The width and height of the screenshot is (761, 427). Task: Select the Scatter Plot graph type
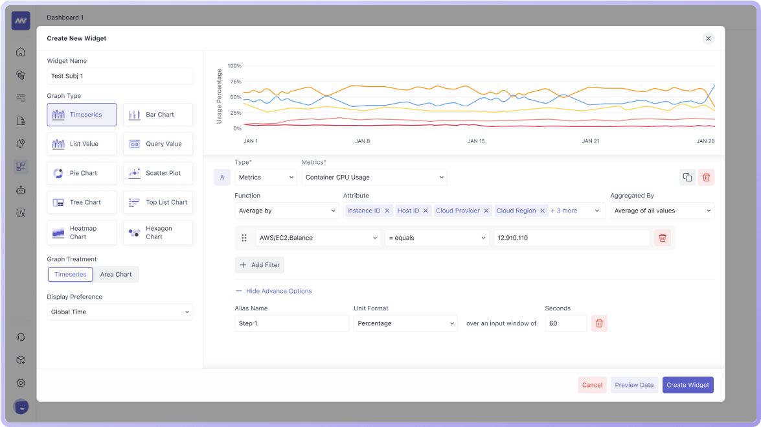[158, 173]
